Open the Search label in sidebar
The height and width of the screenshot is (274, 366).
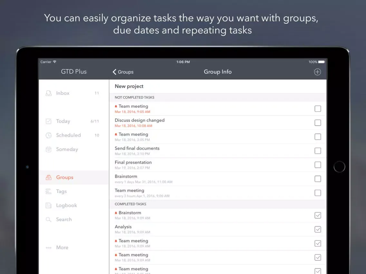64,219
